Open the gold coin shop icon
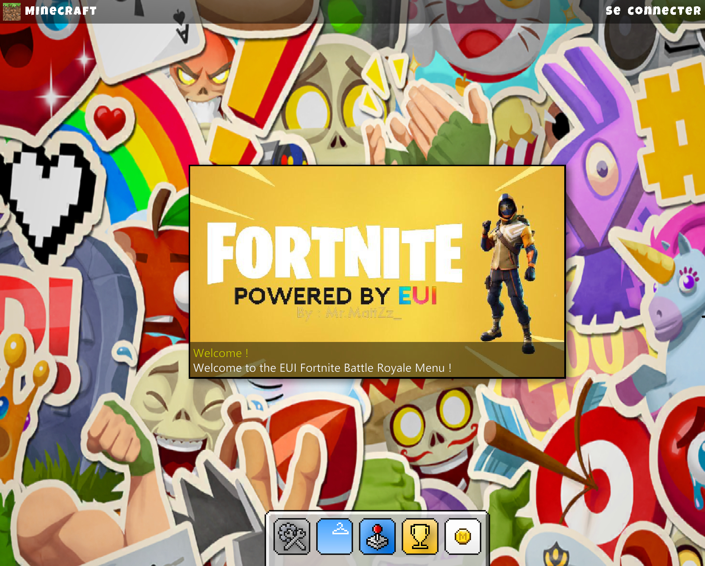 tap(463, 536)
